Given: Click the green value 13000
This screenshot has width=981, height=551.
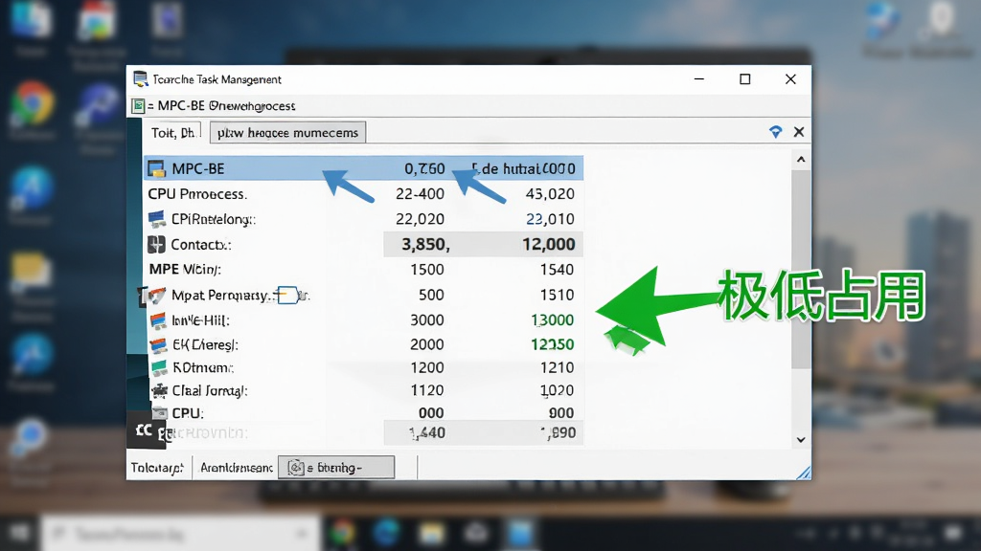Looking at the screenshot, I should [553, 320].
